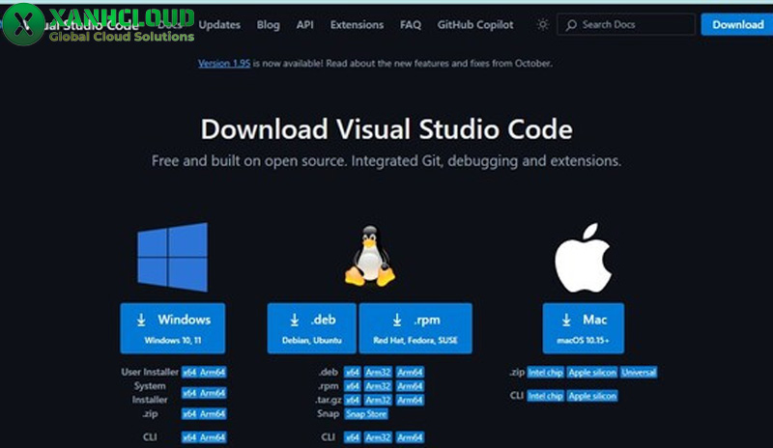The image size is (773, 448).
Task: Select x64 for Windows .zip
Action: pyautogui.click(x=189, y=413)
